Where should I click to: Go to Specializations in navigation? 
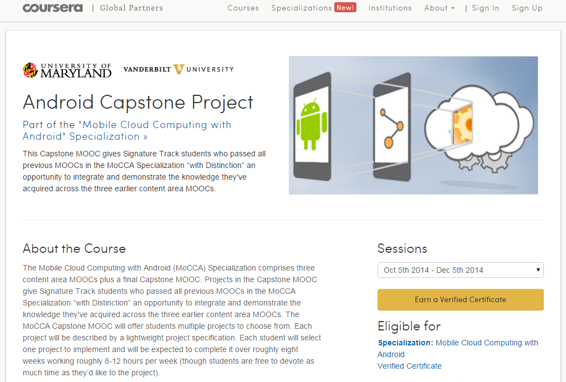301,8
